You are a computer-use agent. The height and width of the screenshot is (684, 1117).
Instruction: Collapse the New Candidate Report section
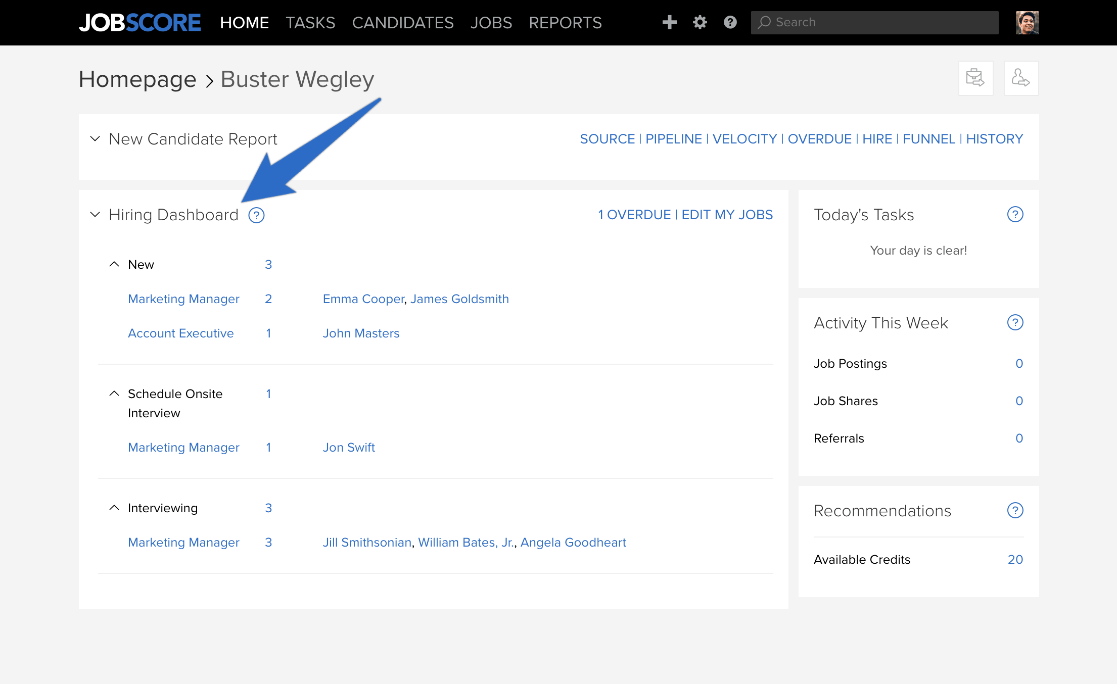[x=95, y=138]
